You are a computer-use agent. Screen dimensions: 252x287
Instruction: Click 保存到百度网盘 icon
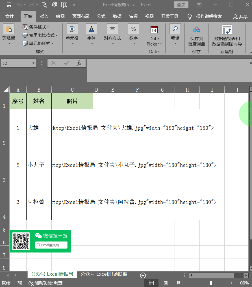(197, 36)
